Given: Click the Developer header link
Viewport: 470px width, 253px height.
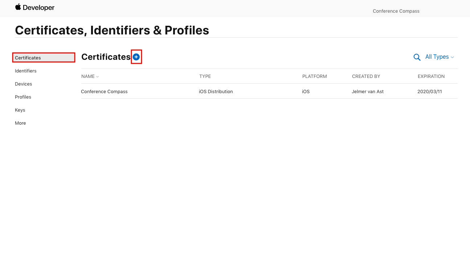Looking at the screenshot, I should tap(38, 7).
